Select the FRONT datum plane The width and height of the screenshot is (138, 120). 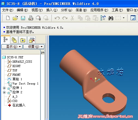pyautogui.click(x=14, y=75)
